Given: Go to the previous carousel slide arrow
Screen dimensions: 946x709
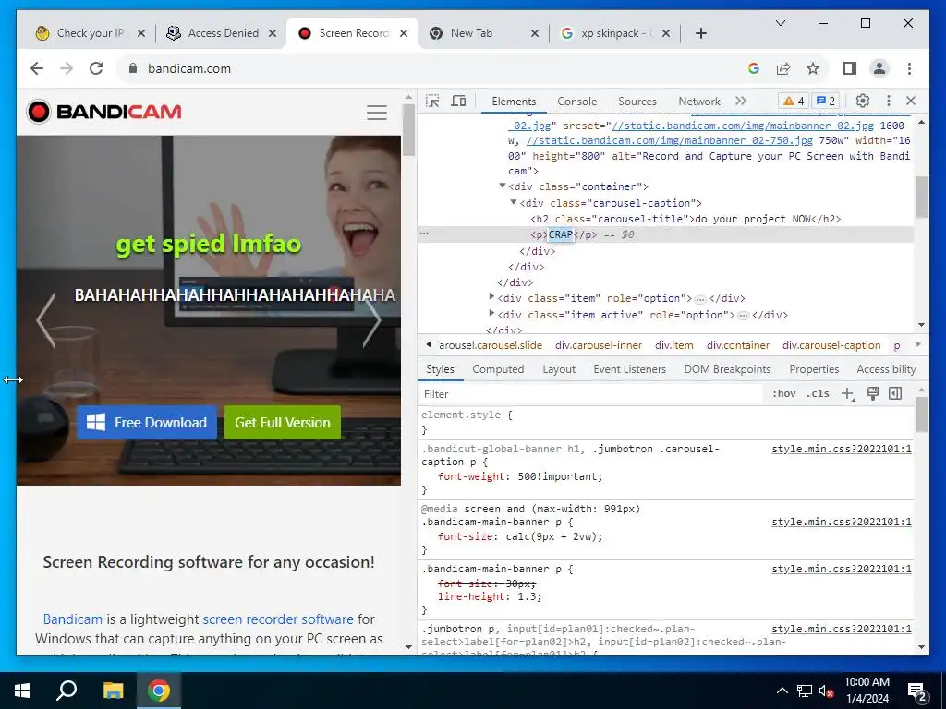Looking at the screenshot, I should (46, 320).
